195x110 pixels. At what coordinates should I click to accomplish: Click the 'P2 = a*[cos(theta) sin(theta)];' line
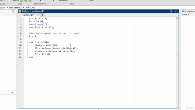click(56, 48)
